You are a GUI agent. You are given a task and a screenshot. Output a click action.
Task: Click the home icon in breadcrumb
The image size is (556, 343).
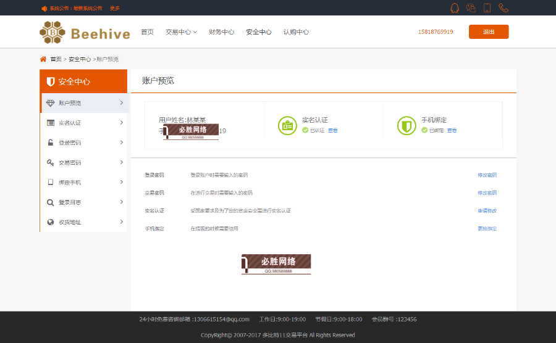(x=43, y=59)
